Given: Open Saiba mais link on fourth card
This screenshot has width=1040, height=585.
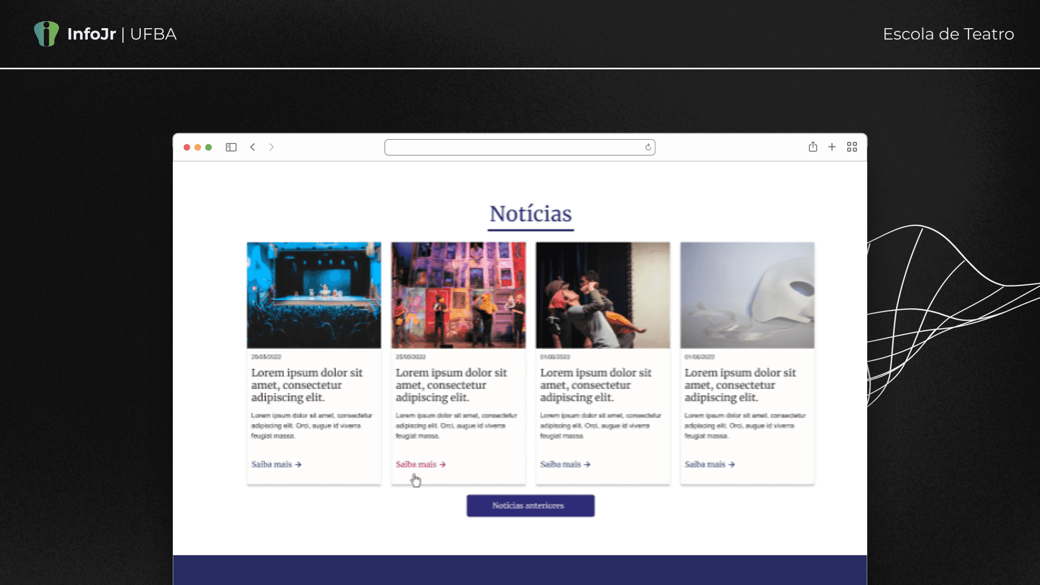Looking at the screenshot, I should [709, 464].
